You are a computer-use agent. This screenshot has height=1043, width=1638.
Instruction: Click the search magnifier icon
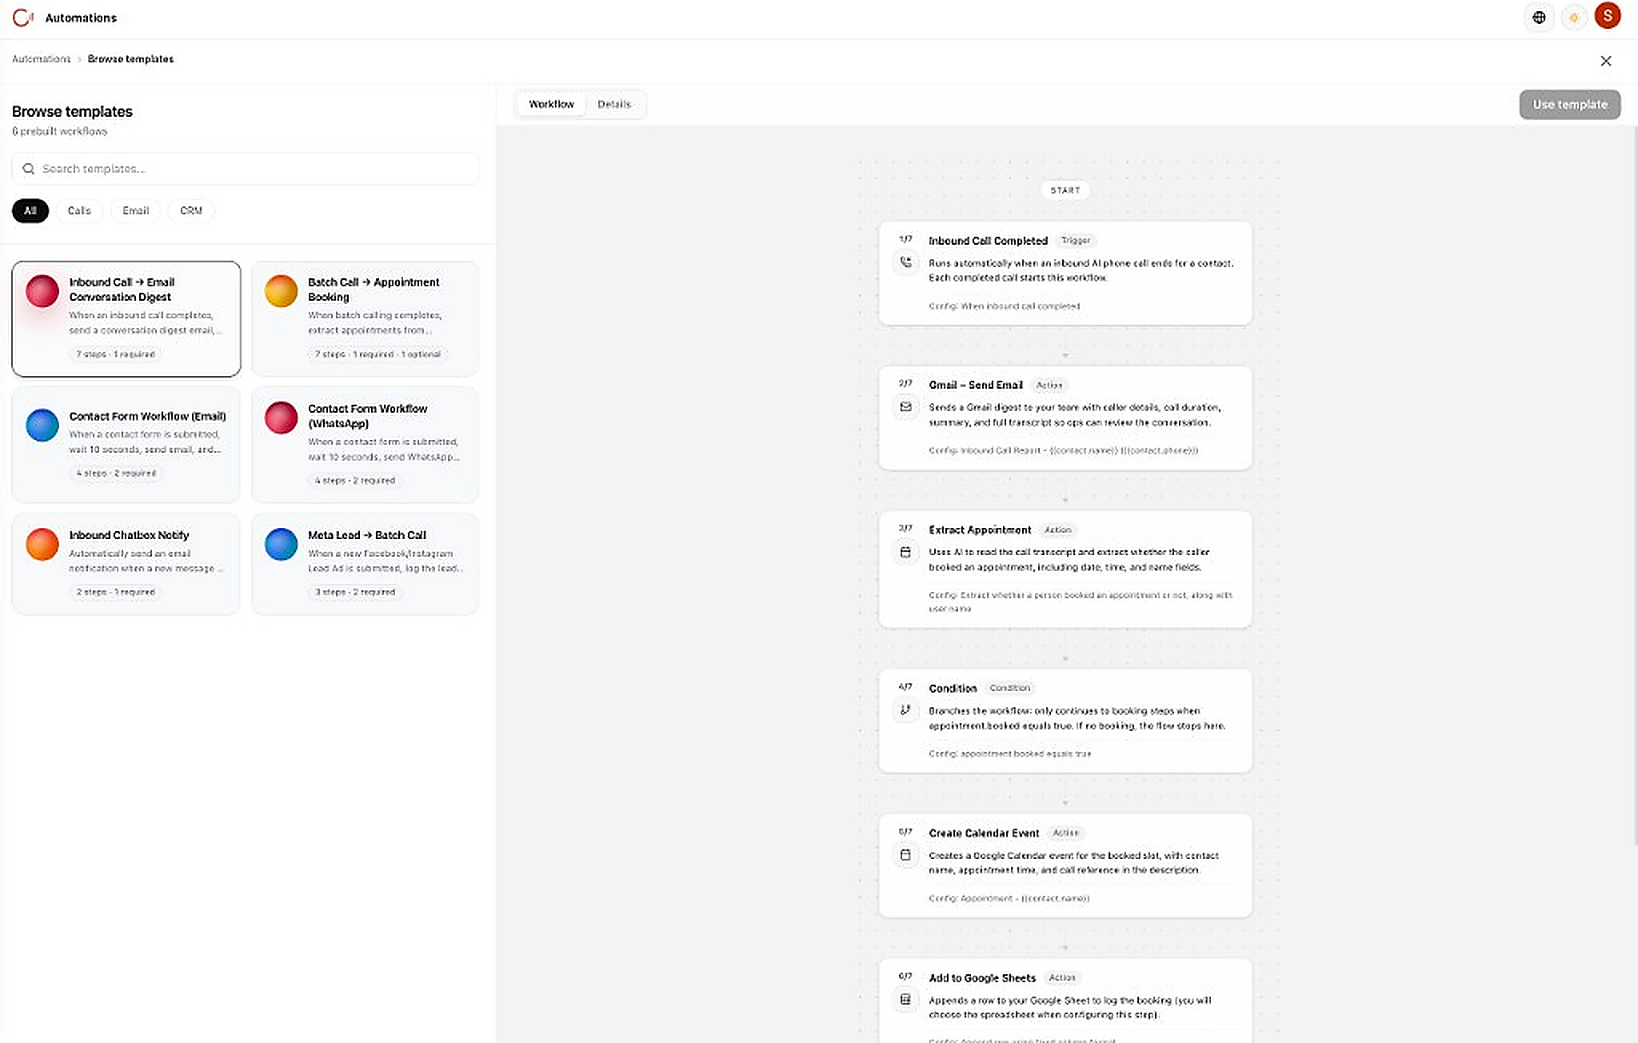29,169
